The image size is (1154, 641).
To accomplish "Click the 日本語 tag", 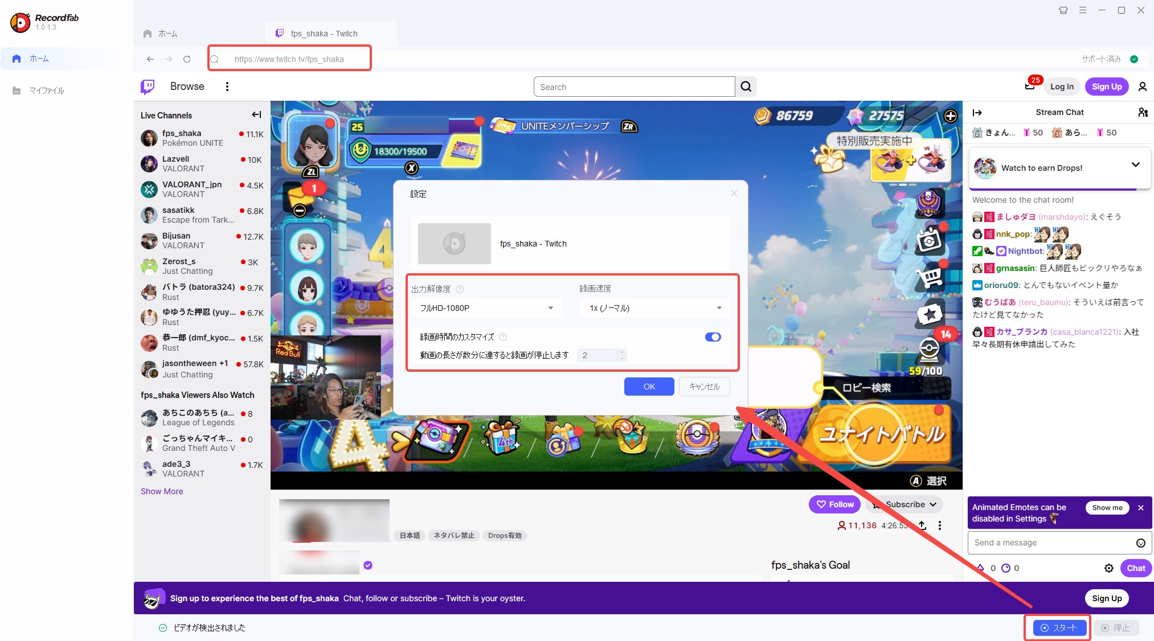I will (x=410, y=536).
